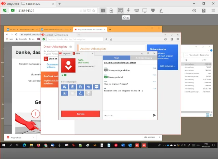Open the Actions lightning bolt menu
This screenshot has width=218, height=159.
coord(128,11)
